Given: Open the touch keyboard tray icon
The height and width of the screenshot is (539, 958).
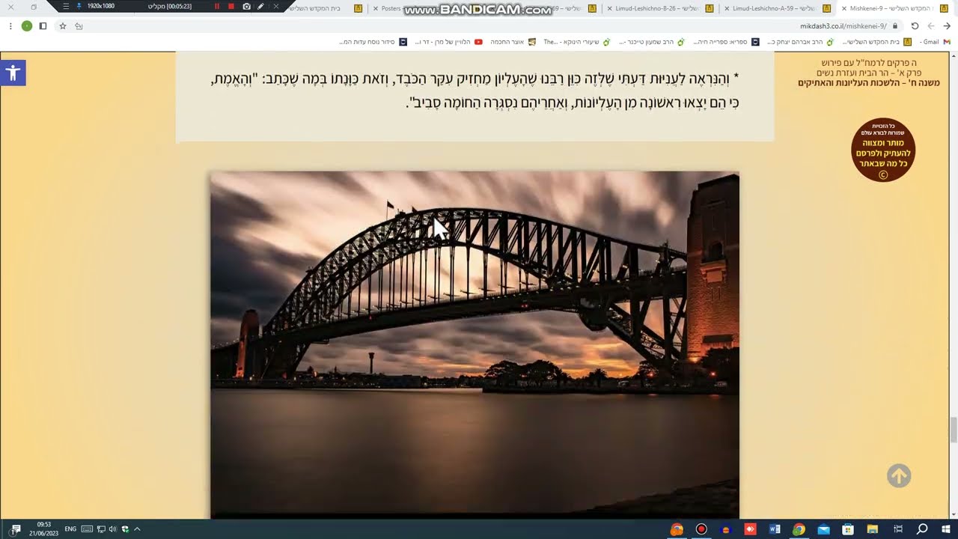Looking at the screenshot, I should point(87,529).
